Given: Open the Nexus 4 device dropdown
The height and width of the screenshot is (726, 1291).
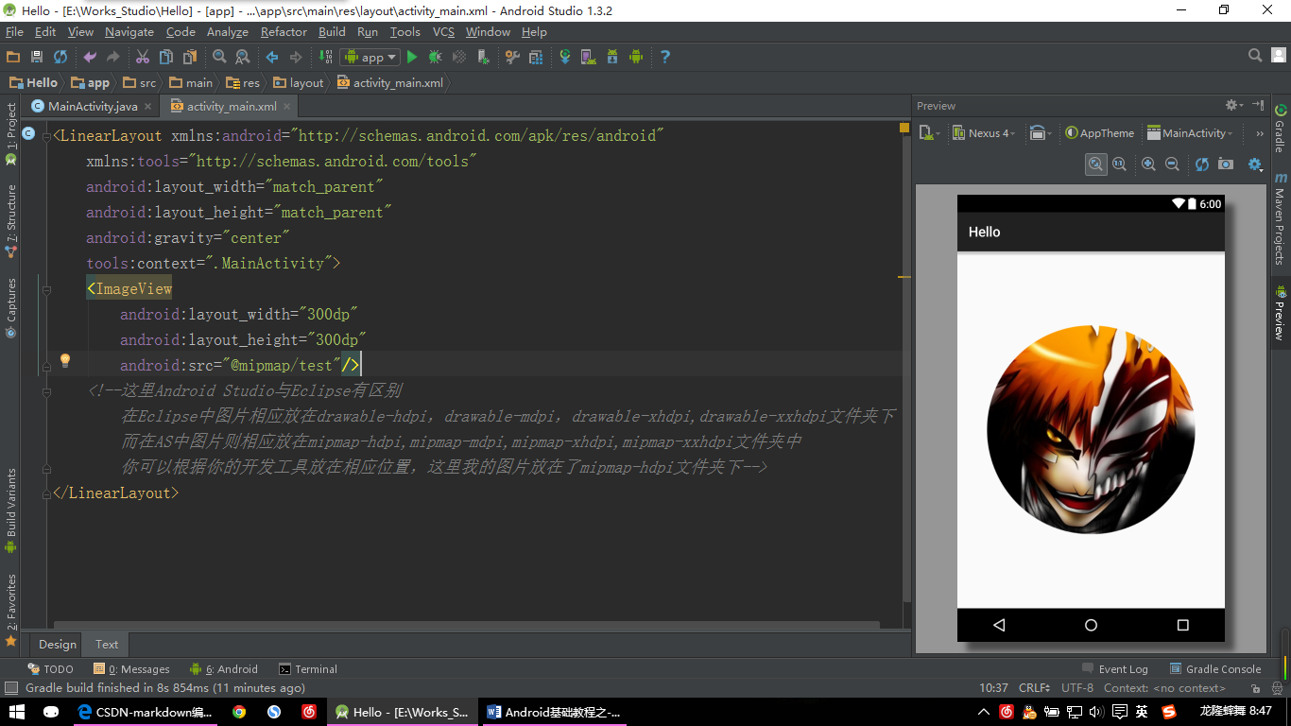Looking at the screenshot, I should [x=984, y=133].
